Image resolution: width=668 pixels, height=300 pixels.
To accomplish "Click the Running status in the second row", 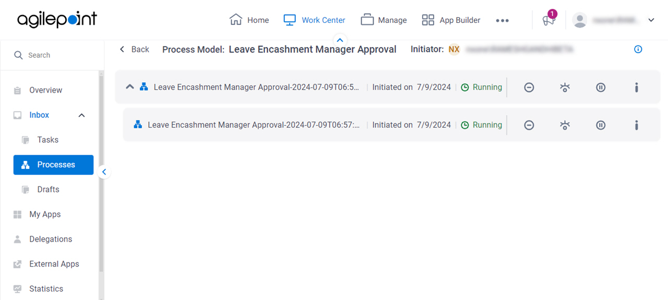I will 481,125.
